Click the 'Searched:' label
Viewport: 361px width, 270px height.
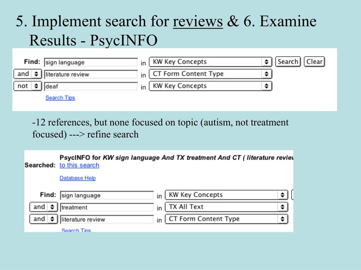40,165
